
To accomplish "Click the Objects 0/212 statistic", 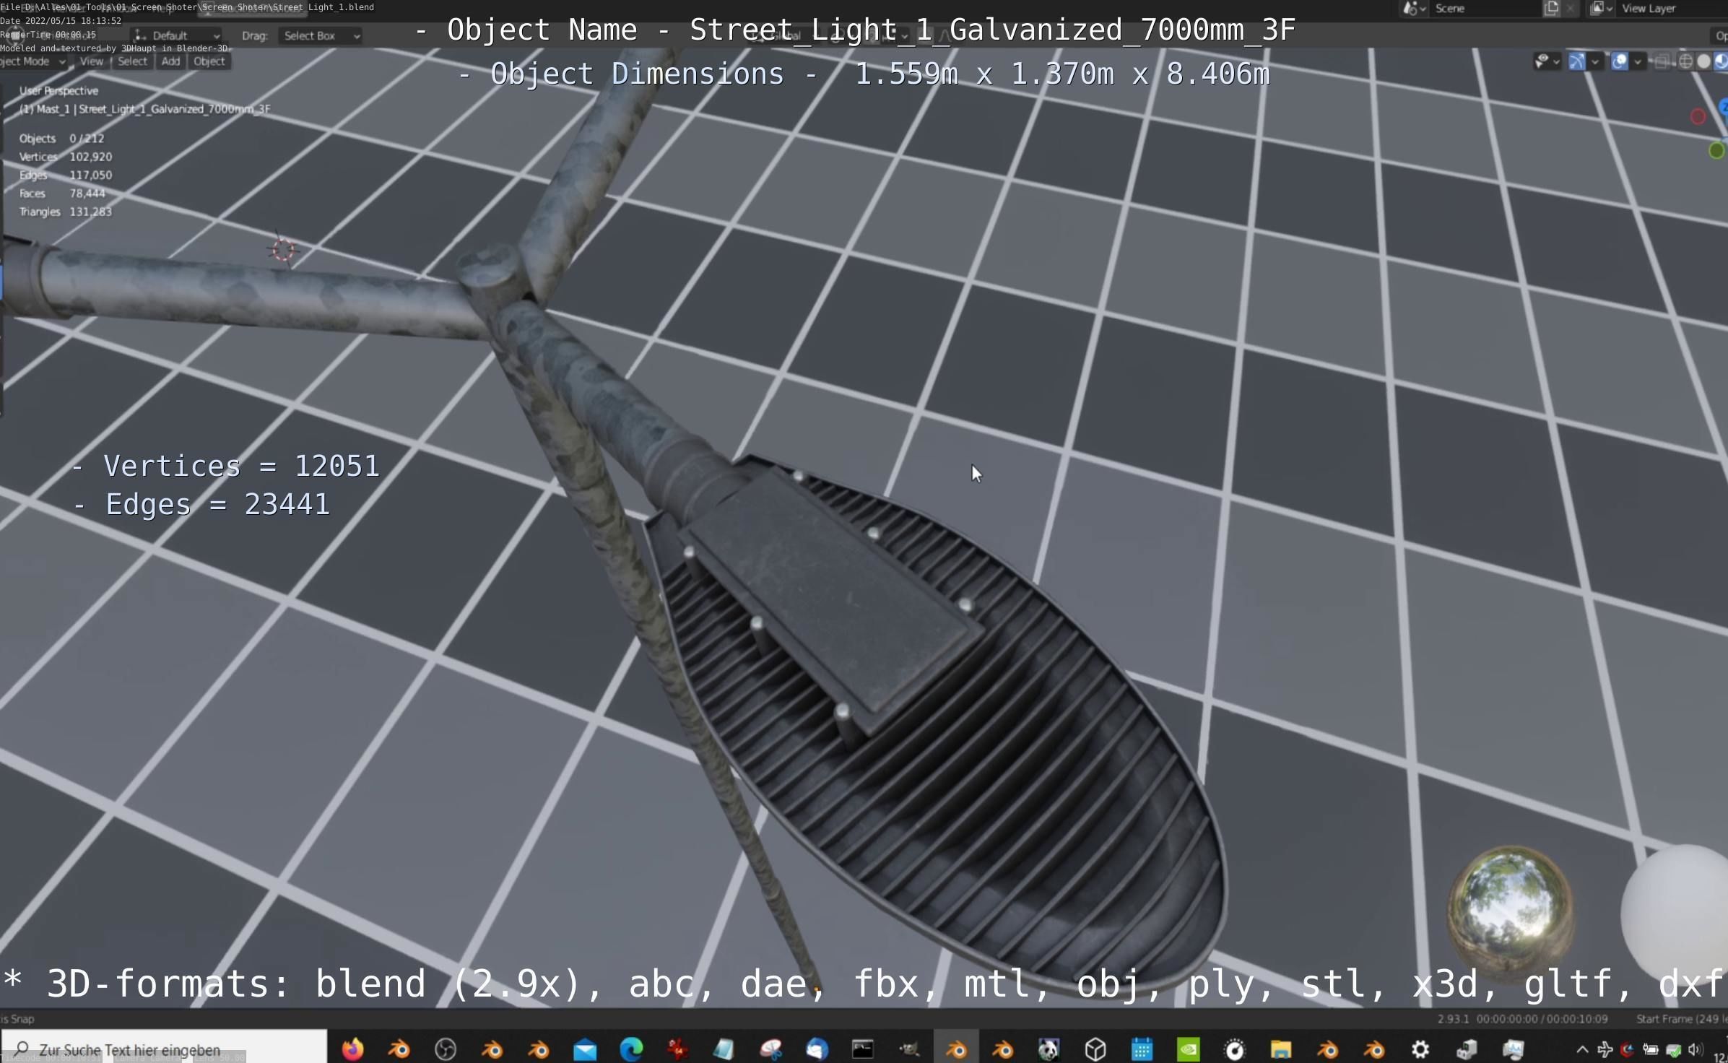I will pos(61,138).
